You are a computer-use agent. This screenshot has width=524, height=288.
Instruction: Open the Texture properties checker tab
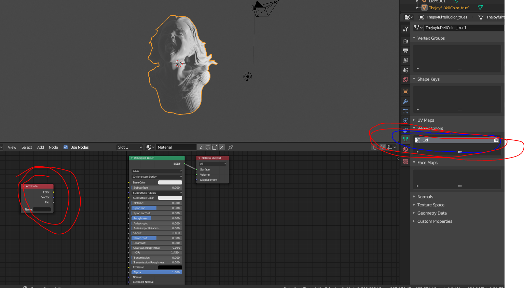tap(405, 161)
